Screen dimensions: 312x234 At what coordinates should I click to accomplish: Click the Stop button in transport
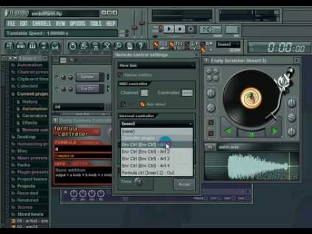tap(179, 29)
